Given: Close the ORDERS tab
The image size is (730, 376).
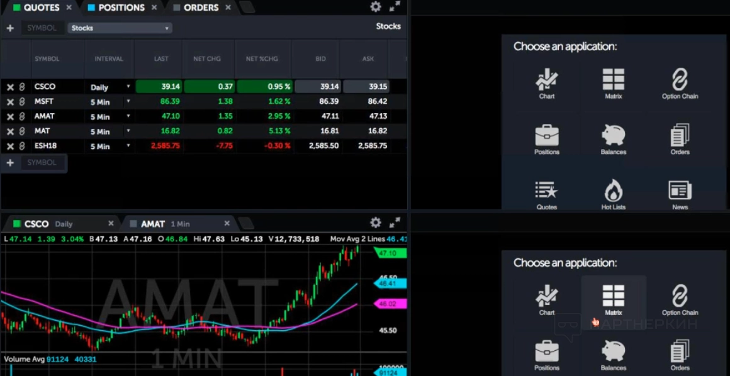Looking at the screenshot, I should click(228, 8).
